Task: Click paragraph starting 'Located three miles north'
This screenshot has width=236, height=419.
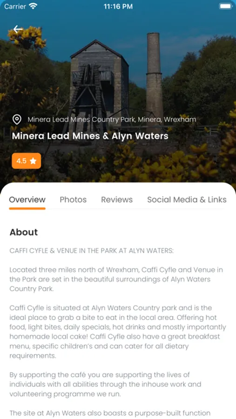Action: [116, 279]
